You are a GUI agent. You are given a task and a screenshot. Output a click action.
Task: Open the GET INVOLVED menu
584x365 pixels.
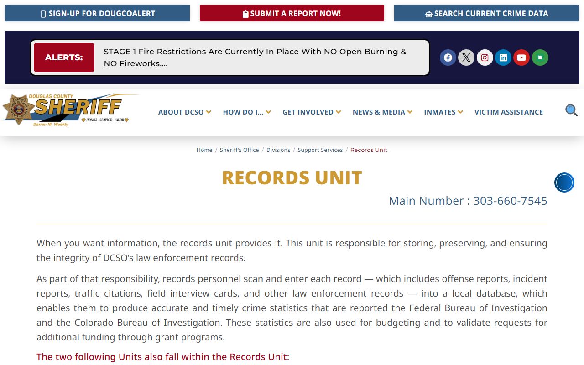[x=308, y=112]
